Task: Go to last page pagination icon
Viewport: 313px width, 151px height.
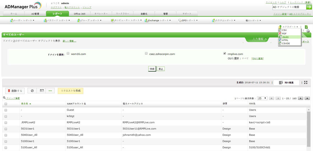Action: point(307,98)
